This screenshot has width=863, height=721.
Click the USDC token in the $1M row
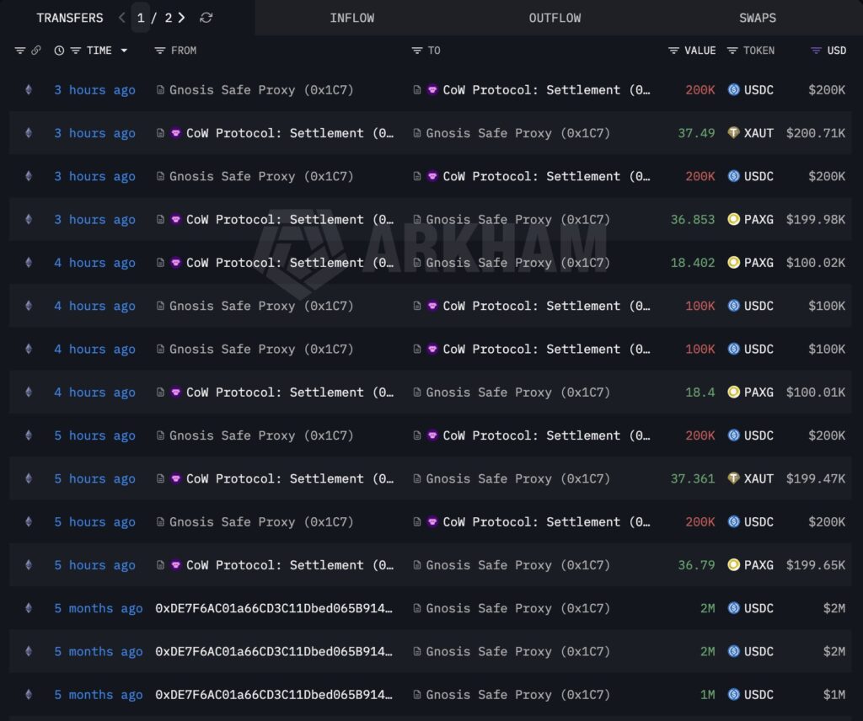coord(750,695)
